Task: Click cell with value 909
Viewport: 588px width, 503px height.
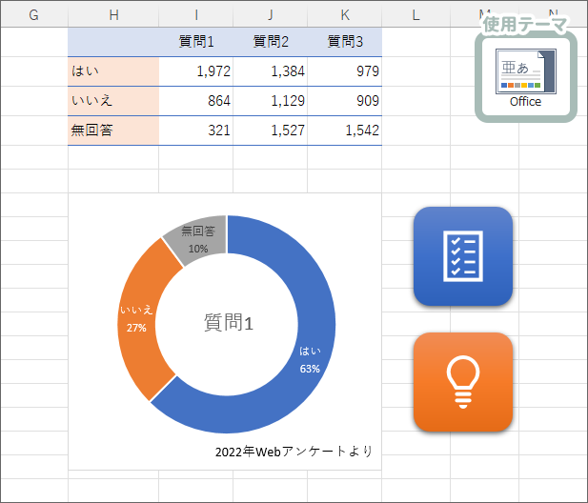Action: (345, 101)
